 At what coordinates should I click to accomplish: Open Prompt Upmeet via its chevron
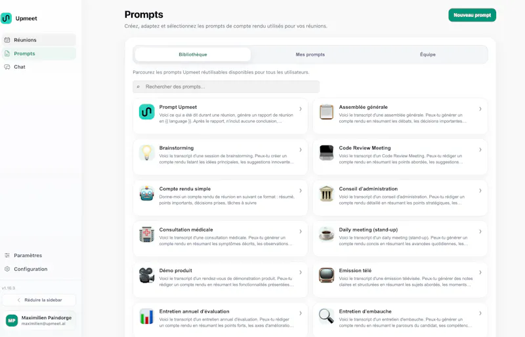tap(301, 109)
